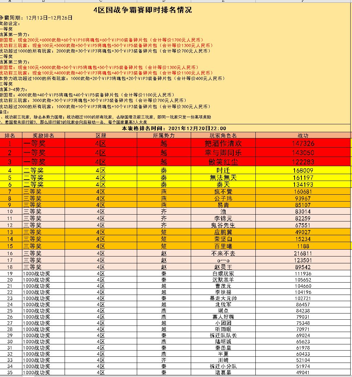352x377 pixels.
Task: Select yellow row player 時迁
Action: 223,170
